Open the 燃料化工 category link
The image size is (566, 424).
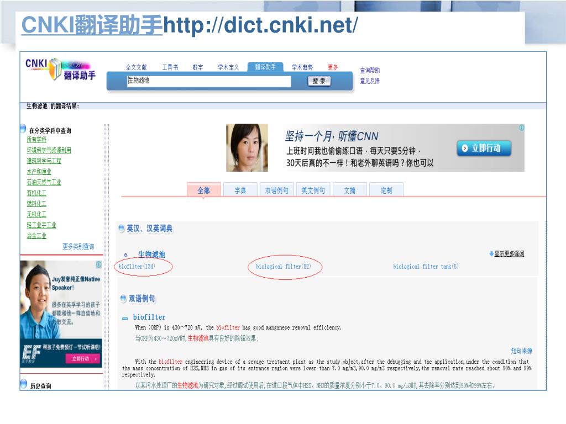(36, 204)
